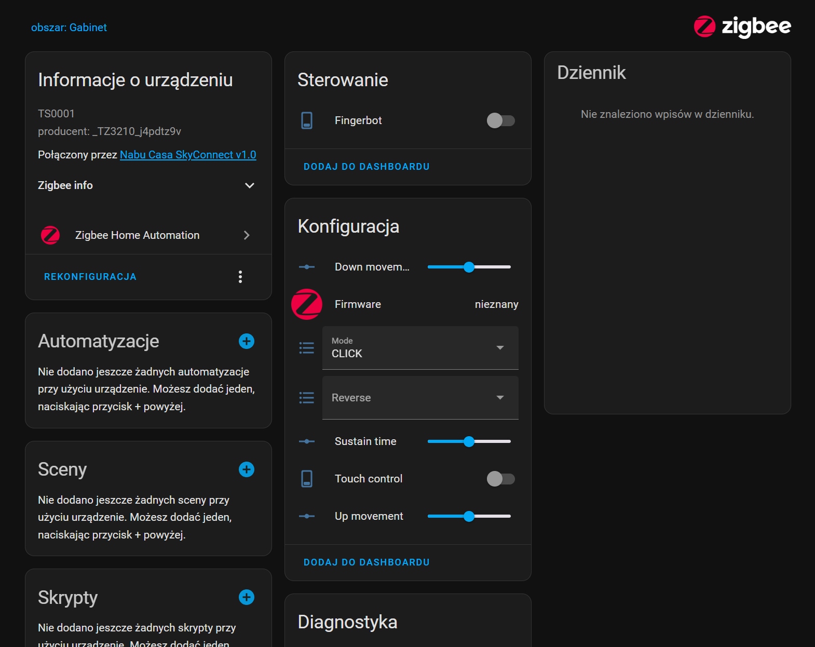The width and height of the screenshot is (815, 647).
Task: Open the Mode dropdown showing CLICK
Action: [420, 348]
